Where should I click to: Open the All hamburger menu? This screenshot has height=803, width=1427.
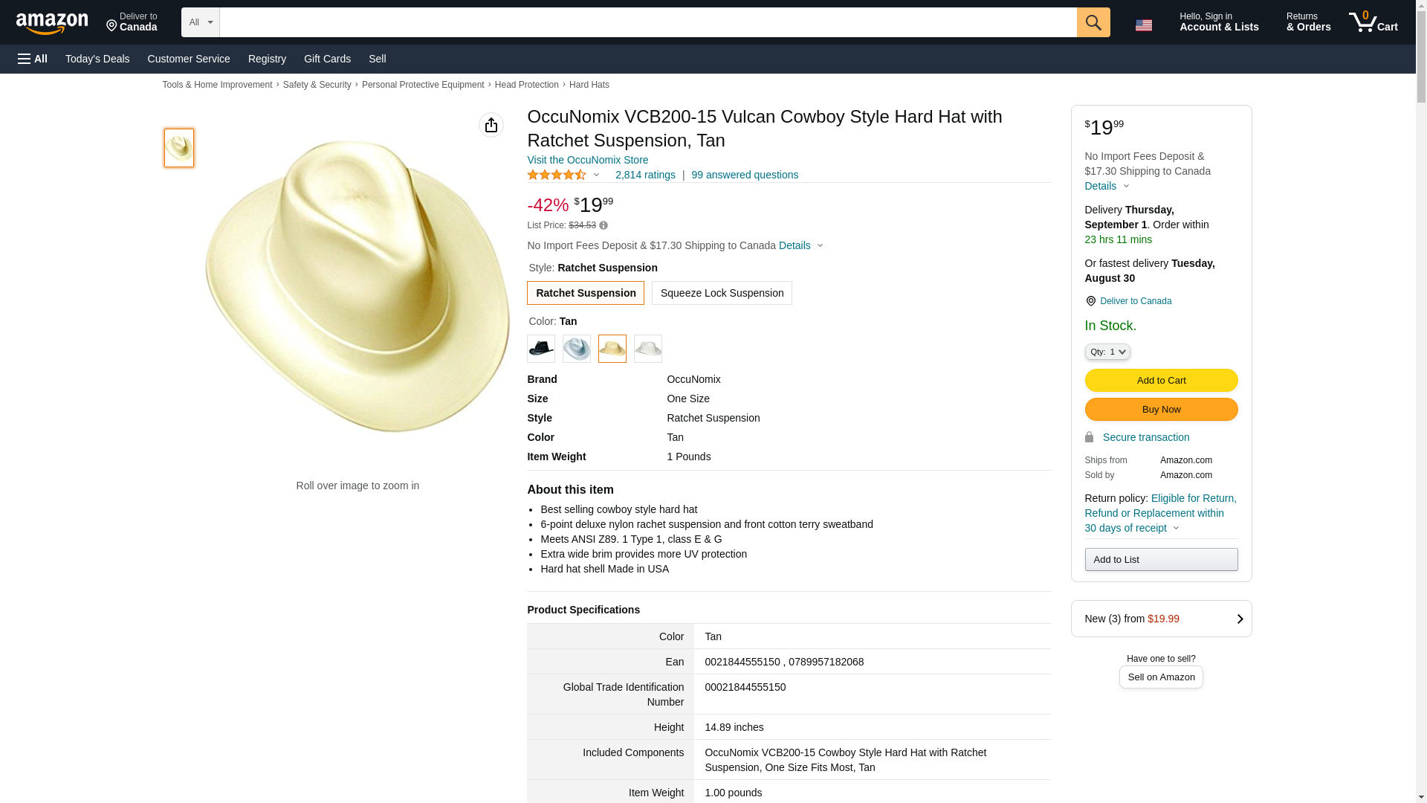tap(33, 59)
